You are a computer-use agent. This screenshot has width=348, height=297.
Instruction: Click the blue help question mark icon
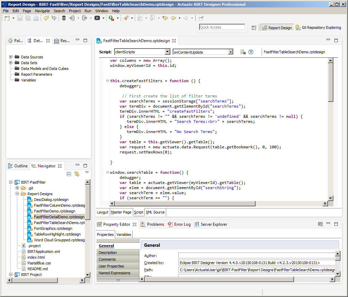tap(251, 52)
